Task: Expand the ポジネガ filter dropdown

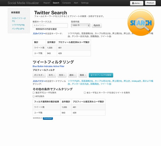Action: pos(39,75)
